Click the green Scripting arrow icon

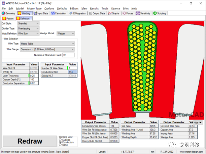pyautogui.click(x=155, y=13)
